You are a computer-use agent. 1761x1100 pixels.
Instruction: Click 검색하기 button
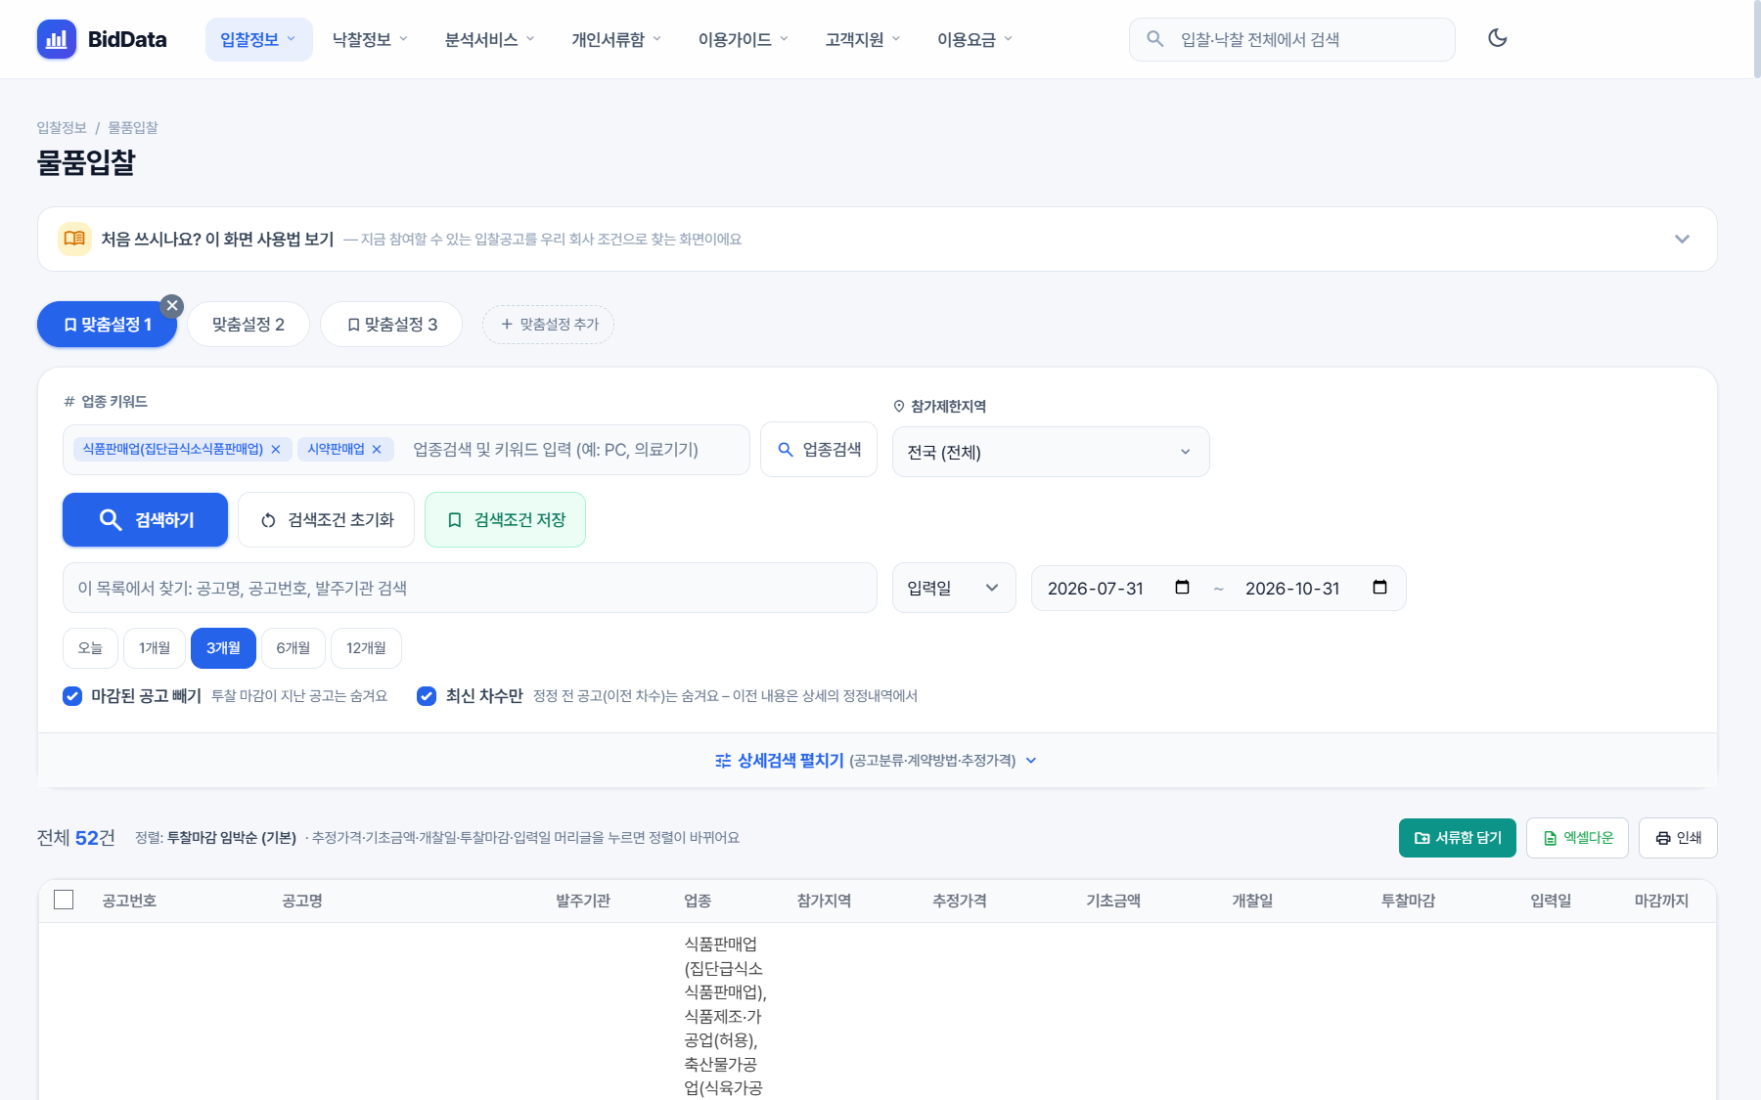click(145, 520)
